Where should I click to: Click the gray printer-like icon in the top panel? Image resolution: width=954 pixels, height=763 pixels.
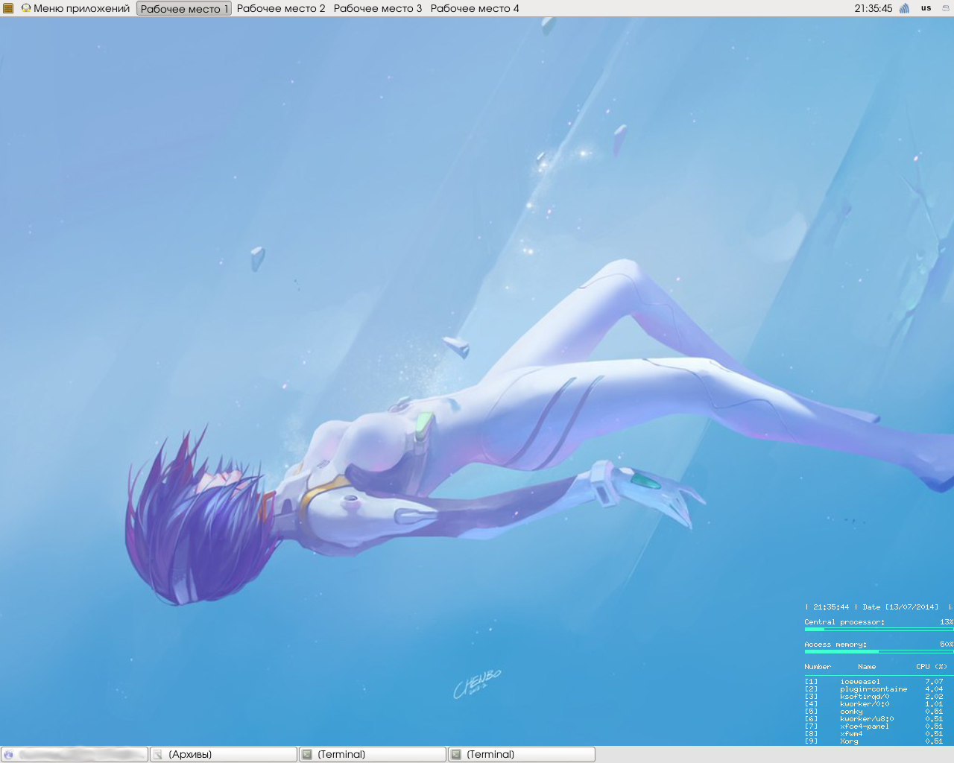[x=946, y=8]
